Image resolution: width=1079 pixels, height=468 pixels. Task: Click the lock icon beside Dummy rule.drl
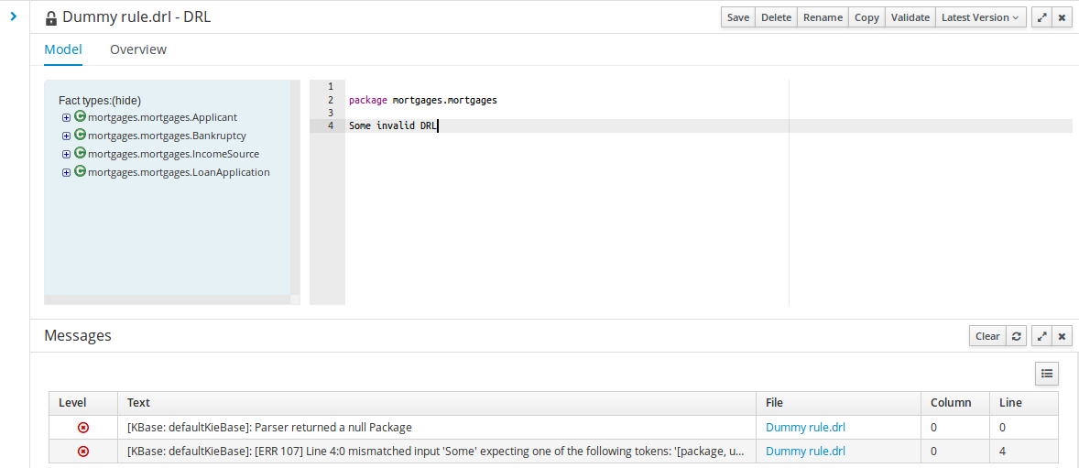click(51, 18)
